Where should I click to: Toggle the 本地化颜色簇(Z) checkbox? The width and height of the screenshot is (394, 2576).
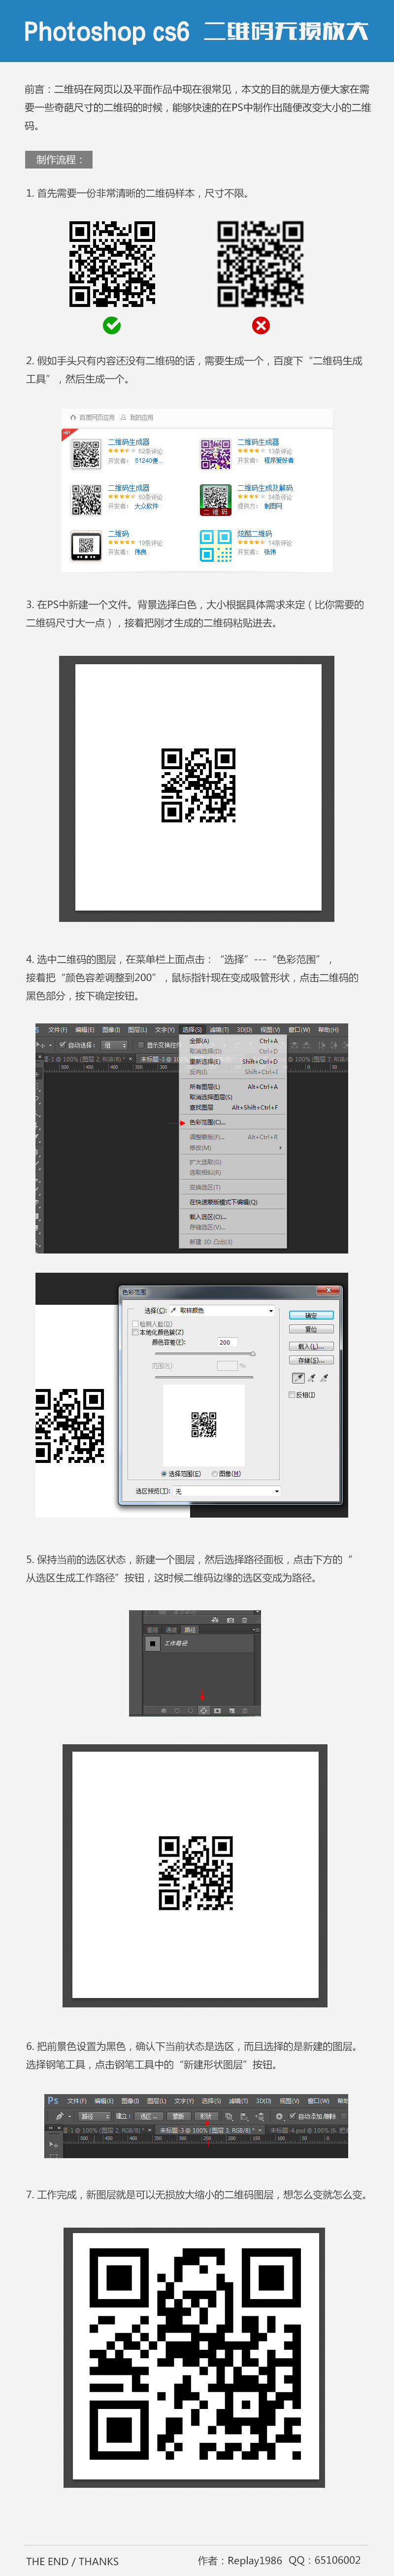click(135, 1333)
